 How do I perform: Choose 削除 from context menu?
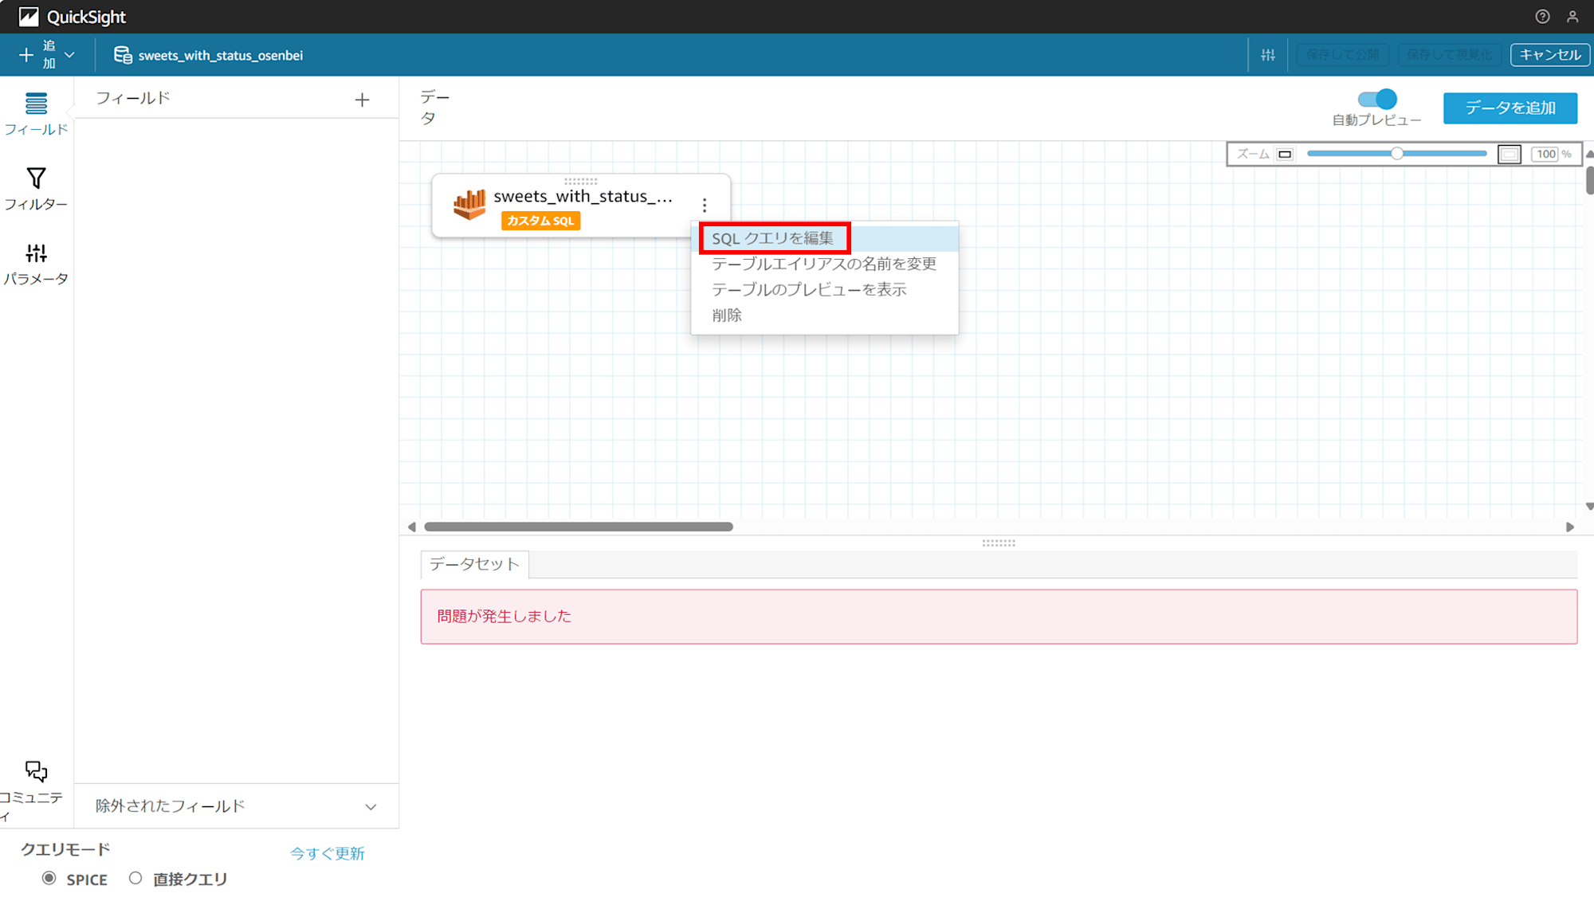[825, 315]
